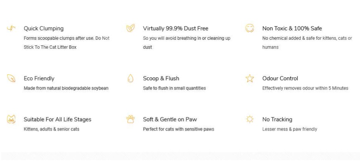Click the Soft & Gentle on Paw heading
Image resolution: width=360 pixels, height=168 pixels.
(x=170, y=120)
